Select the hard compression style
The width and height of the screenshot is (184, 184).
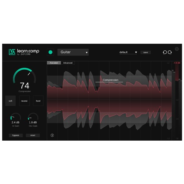click(x=38, y=101)
